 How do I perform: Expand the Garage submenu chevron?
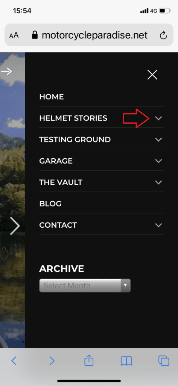(x=158, y=161)
